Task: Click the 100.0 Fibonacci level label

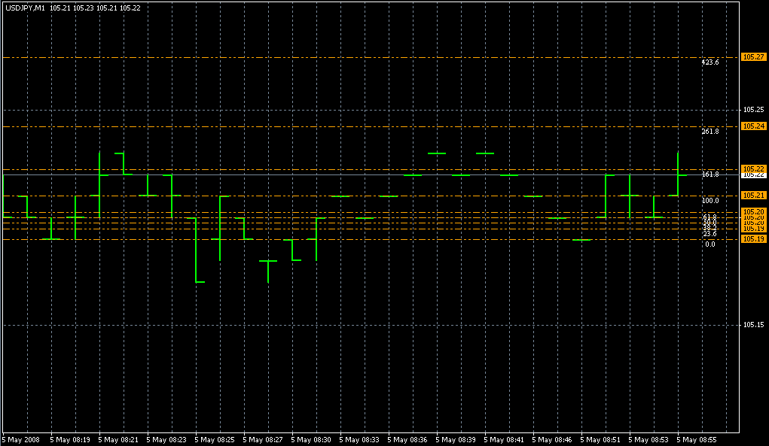Action: (709, 201)
